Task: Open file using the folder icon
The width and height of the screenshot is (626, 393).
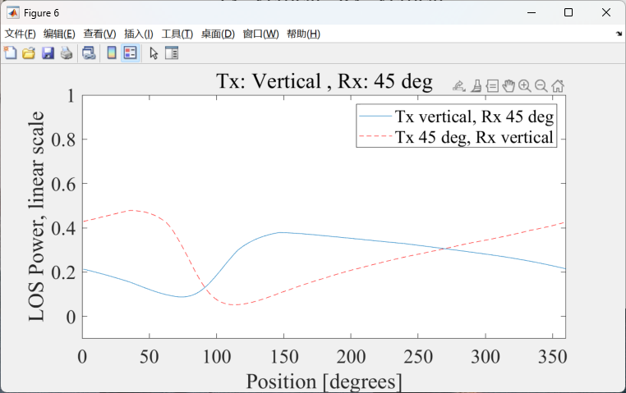Action: pos(29,53)
